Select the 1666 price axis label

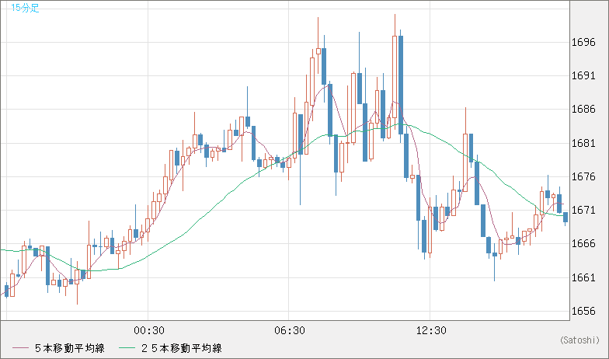click(x=583, y=244)
